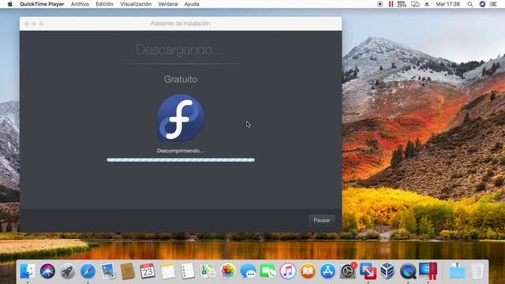
Task: Click the Descargando heading
Action: pos(181,50)
